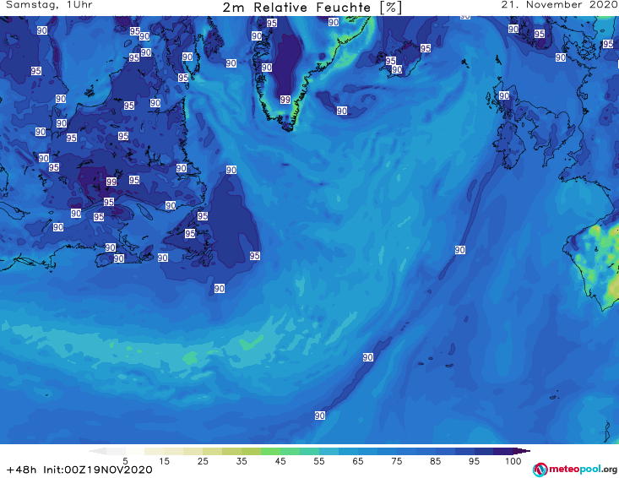
Task: Pick the dark purple colorbar segment above 100
Action: pos(522,451)
